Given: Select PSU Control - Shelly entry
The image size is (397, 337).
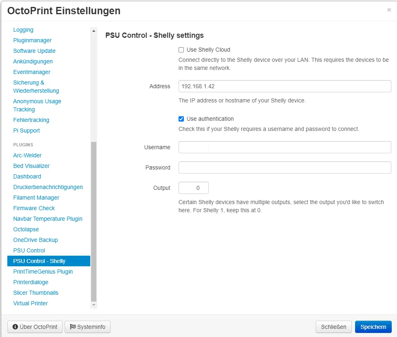Looking at the screenshot, I should point(49,261).
